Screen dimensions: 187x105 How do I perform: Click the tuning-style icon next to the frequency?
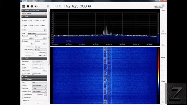coord(89,6)
